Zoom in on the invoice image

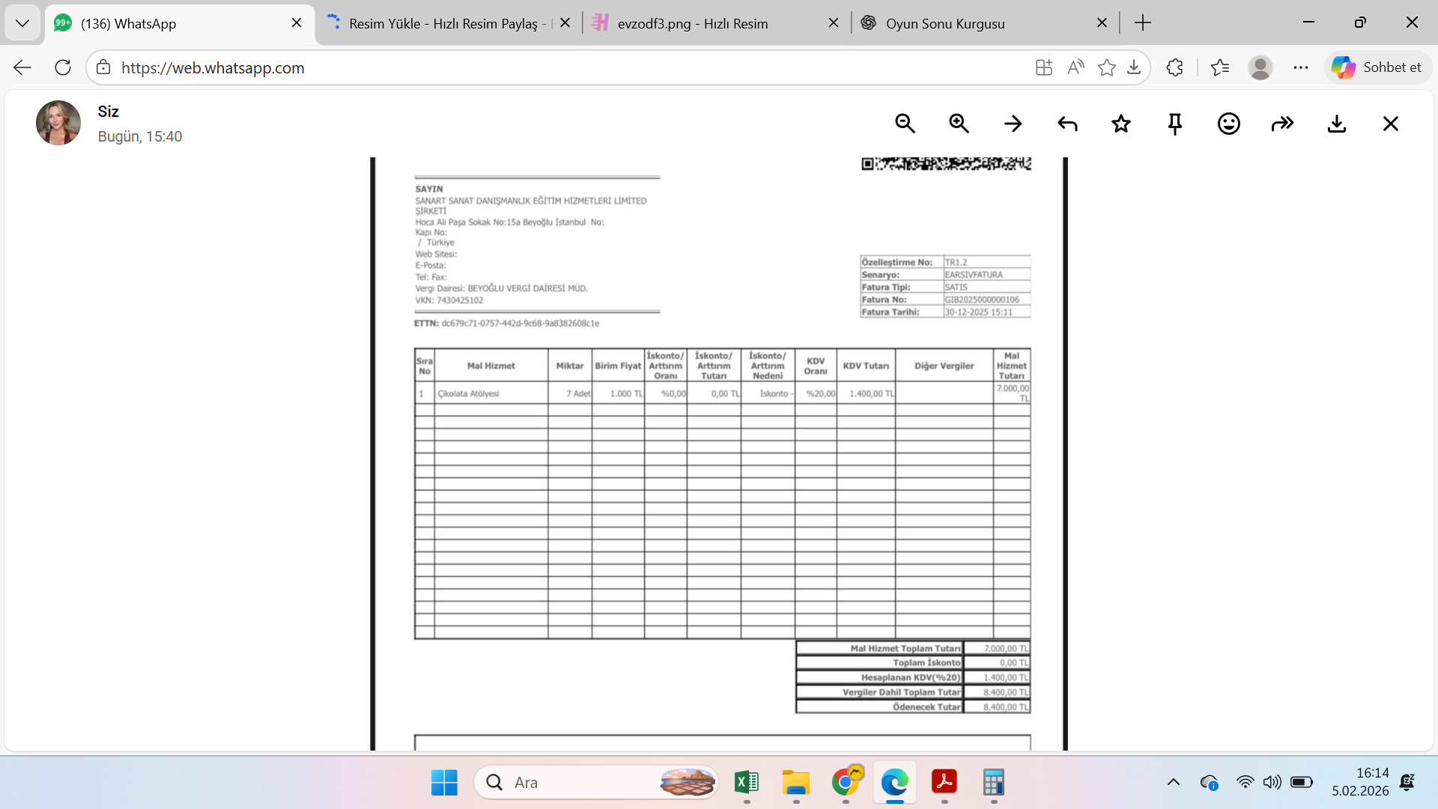(959, 124)
